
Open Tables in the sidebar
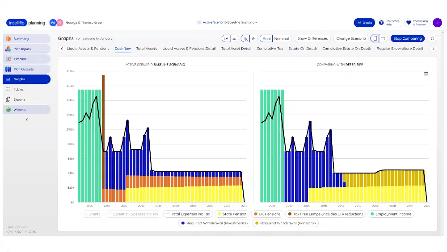(27, 89)
